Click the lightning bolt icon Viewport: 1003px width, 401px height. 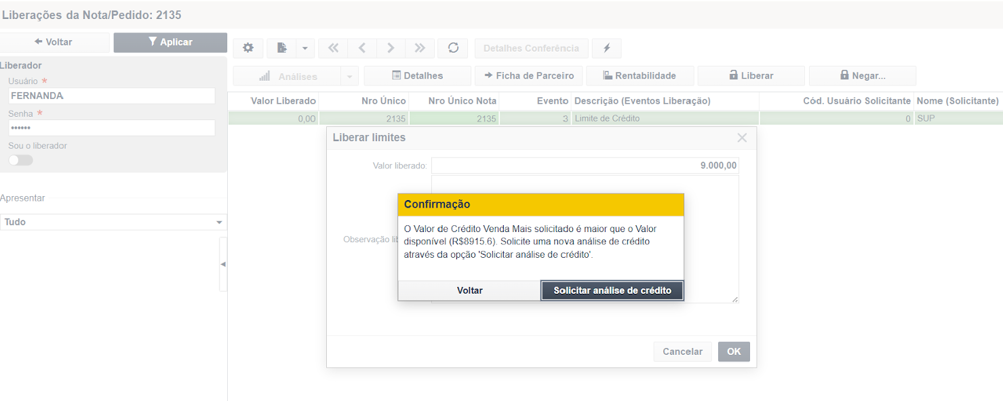[x=607, y=48]
